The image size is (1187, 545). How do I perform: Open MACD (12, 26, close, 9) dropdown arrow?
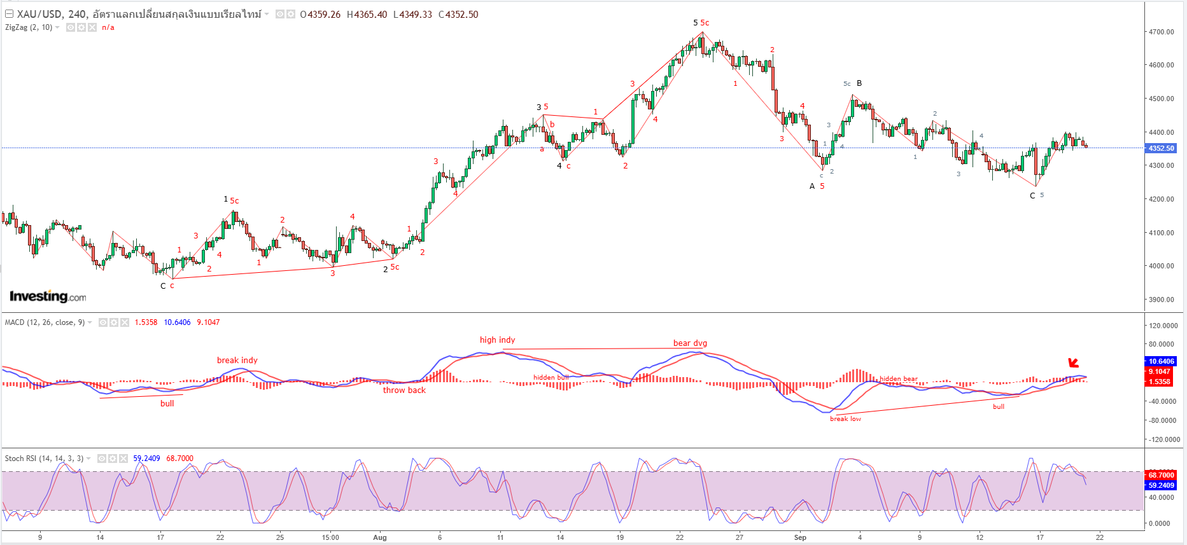90,322
